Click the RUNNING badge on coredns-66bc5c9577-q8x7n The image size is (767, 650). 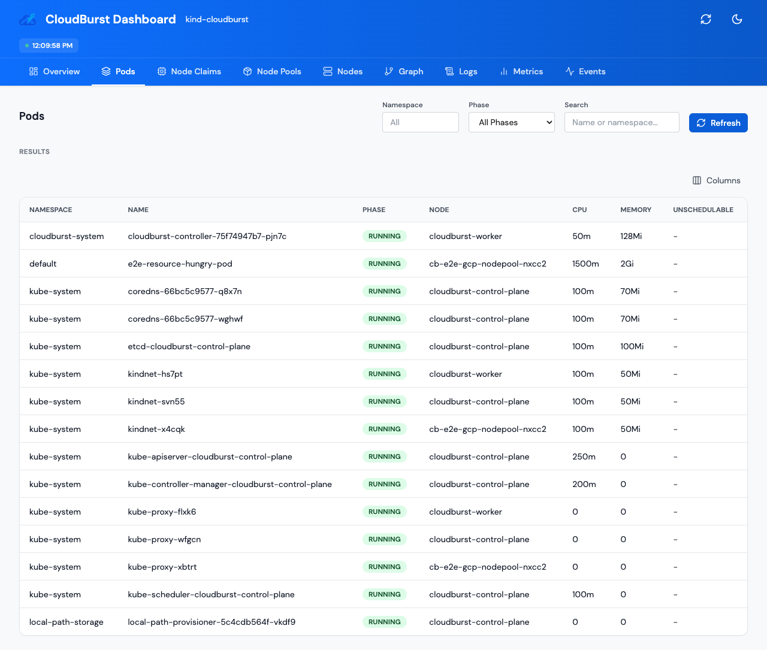pyautogui.click(x=384, y=291)
